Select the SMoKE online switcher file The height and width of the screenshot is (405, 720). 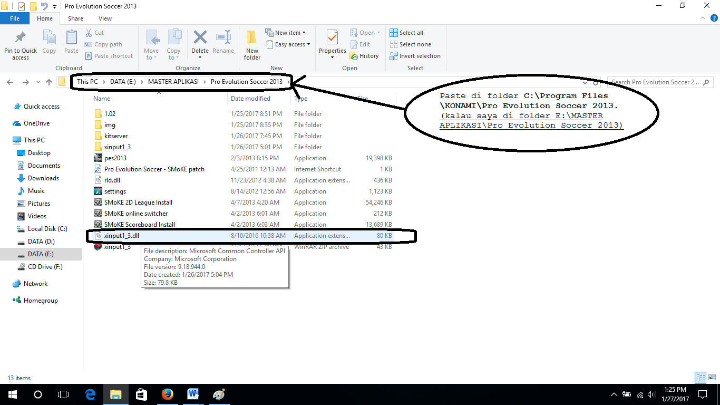coord(136,214)
